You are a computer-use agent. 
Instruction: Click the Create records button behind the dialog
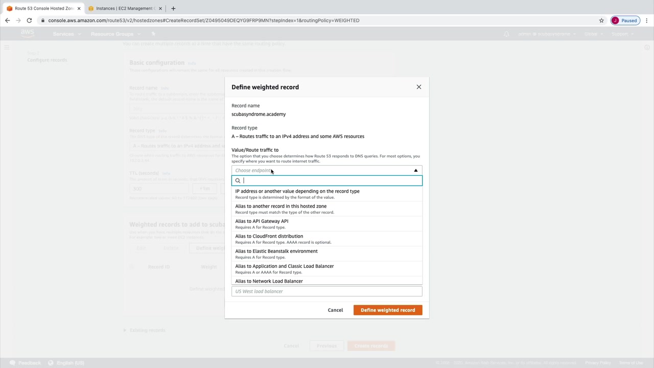click(x=371, y=346)
